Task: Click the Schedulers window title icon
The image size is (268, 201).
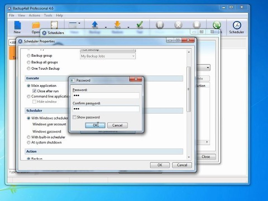Action: [x=44, y=33]
